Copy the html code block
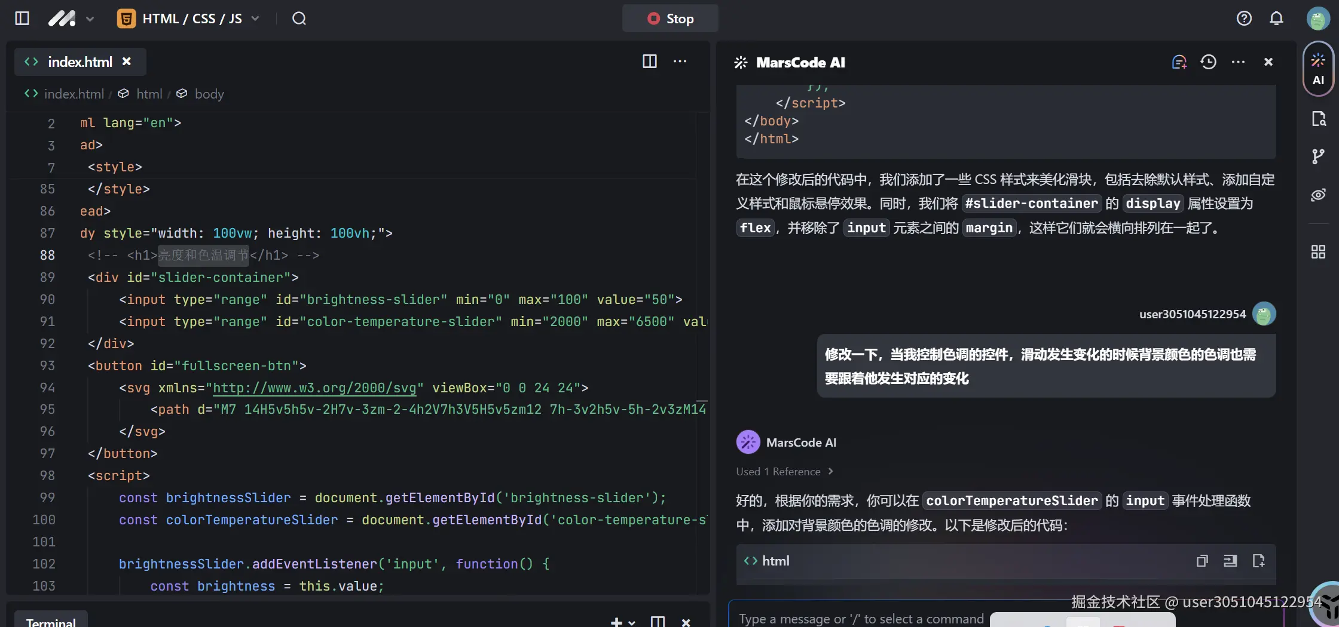 coord(1202,561)
